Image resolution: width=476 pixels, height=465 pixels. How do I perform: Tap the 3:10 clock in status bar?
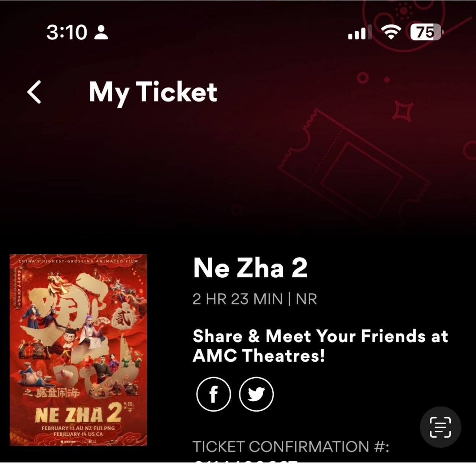tap(67, 32)
